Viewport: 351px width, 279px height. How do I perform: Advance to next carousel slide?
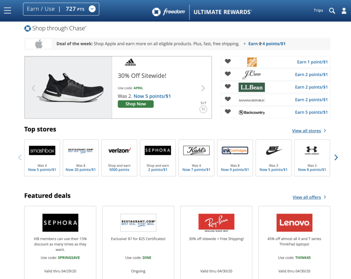[203, 88]
